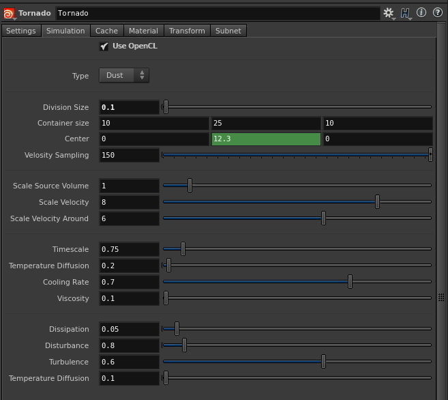This screenshot has width=448, height=400.
Task: Click the Cooling Rate slider handle
Action: 350,282
